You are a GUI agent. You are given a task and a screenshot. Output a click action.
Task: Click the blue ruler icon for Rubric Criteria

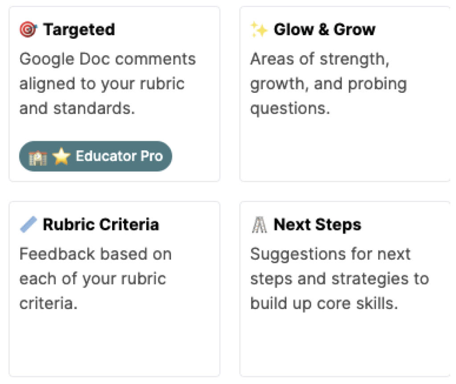pos(28,224)
